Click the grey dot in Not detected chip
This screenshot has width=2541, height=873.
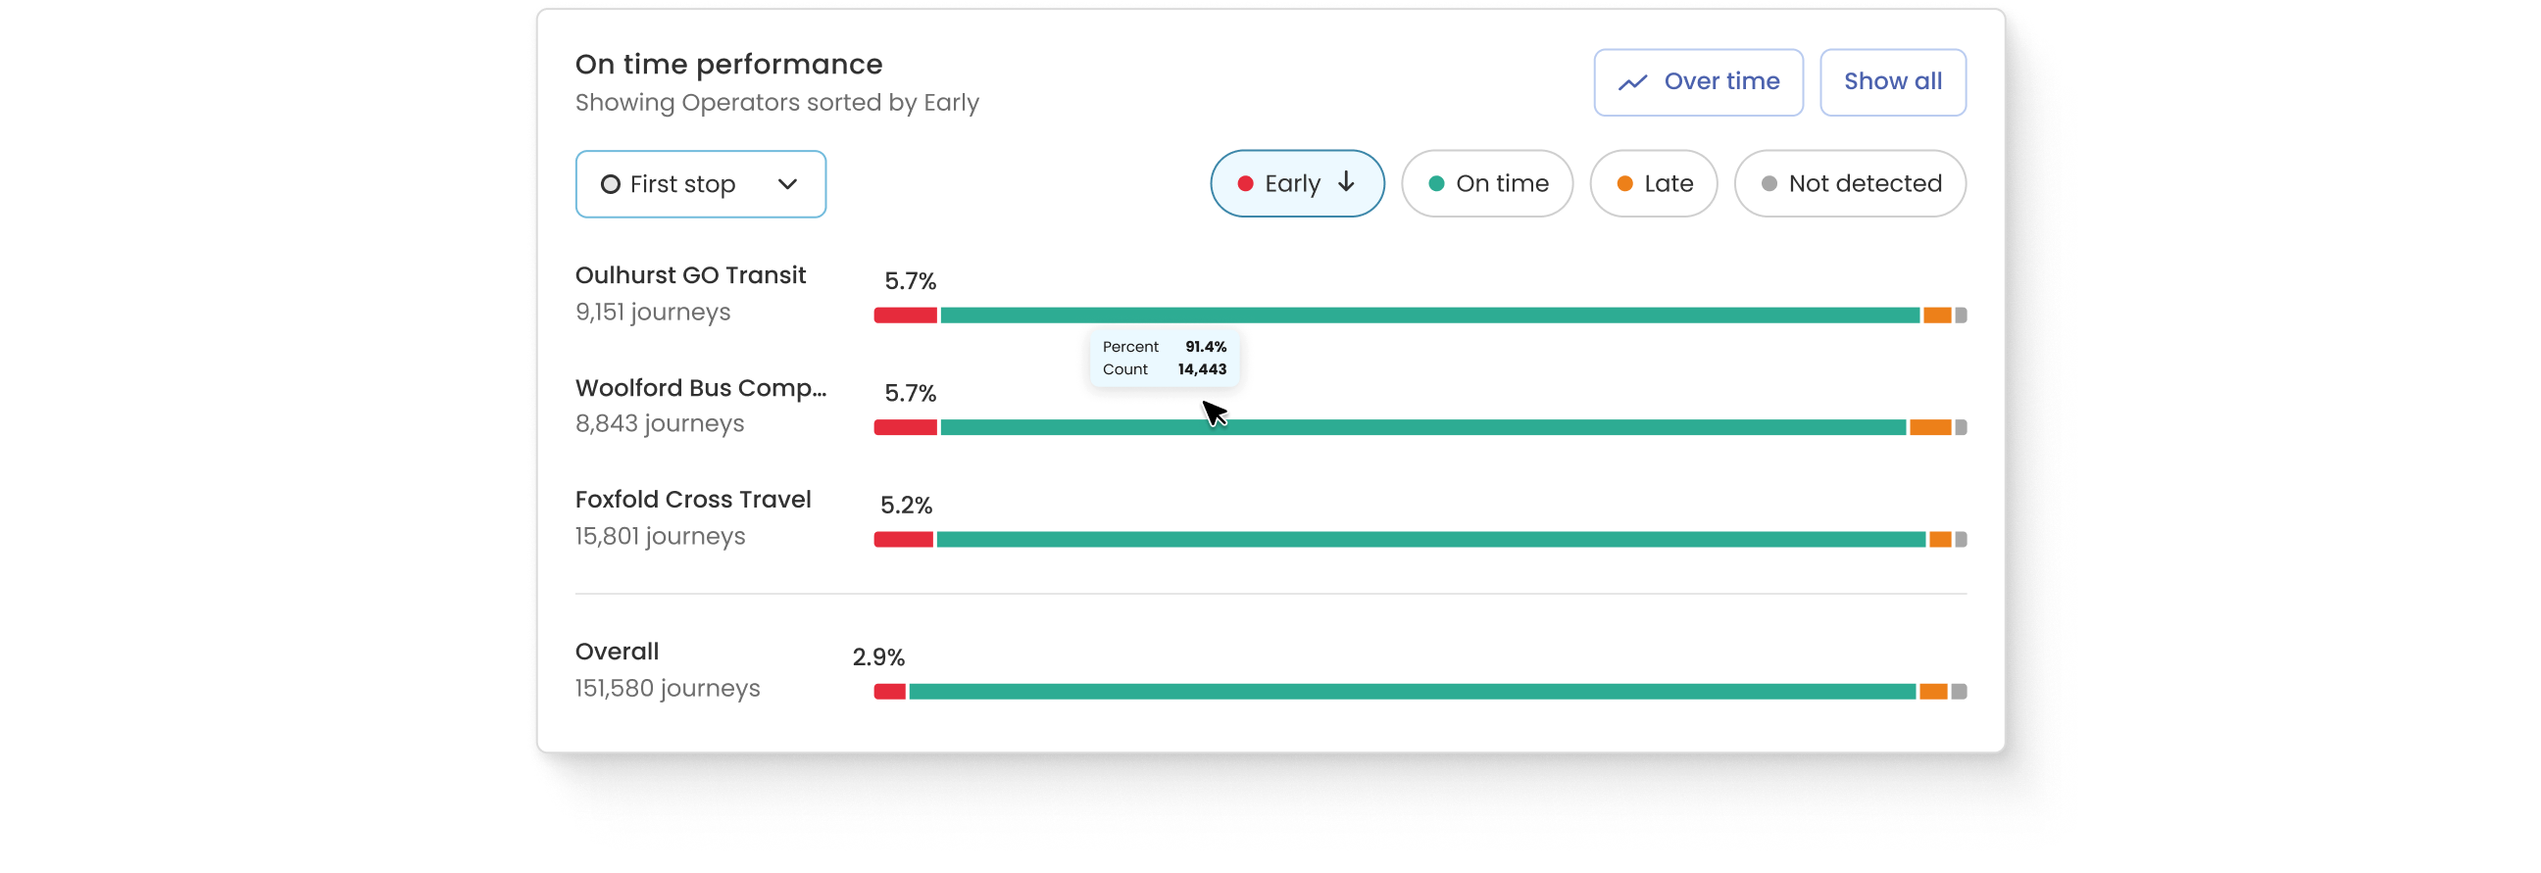click(1769, 183)
